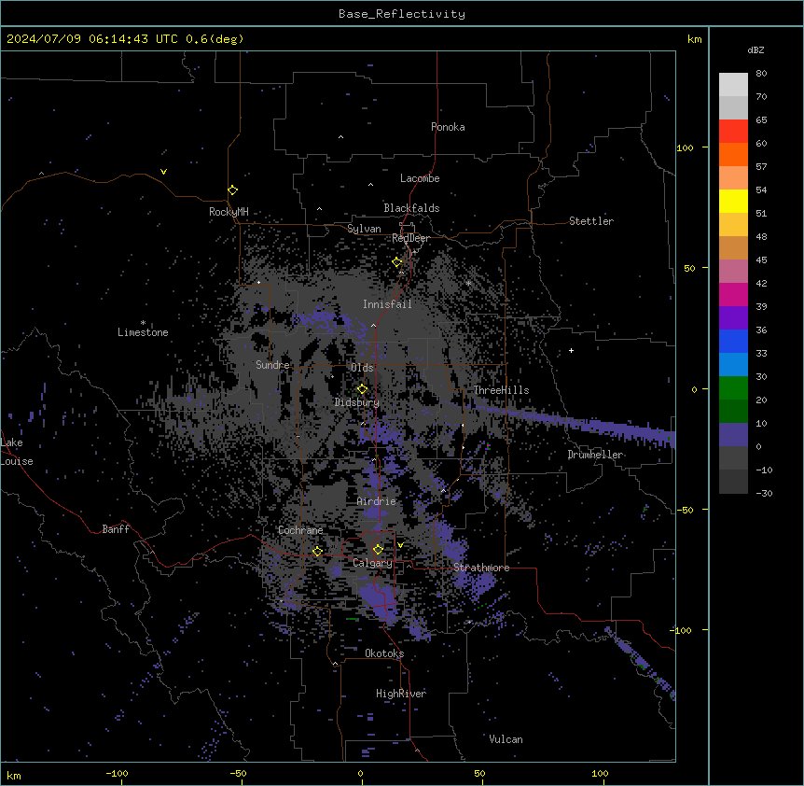
Task: Click the Didsbury label
Action: pos(357,402)
